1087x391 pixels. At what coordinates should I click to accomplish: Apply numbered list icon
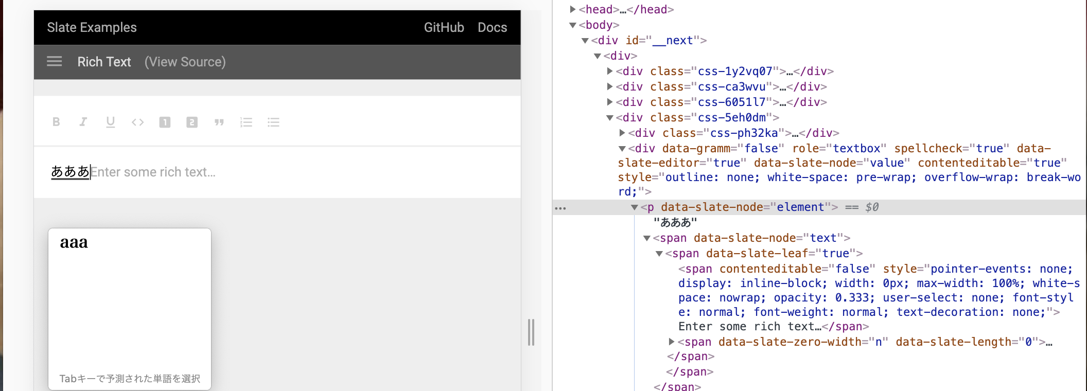(x=246, y=122)
